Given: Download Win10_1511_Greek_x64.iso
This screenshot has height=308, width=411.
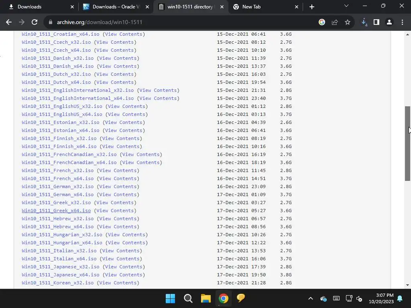Looking at the screenshot, I should pyautogui.click(x=56, y=211).
